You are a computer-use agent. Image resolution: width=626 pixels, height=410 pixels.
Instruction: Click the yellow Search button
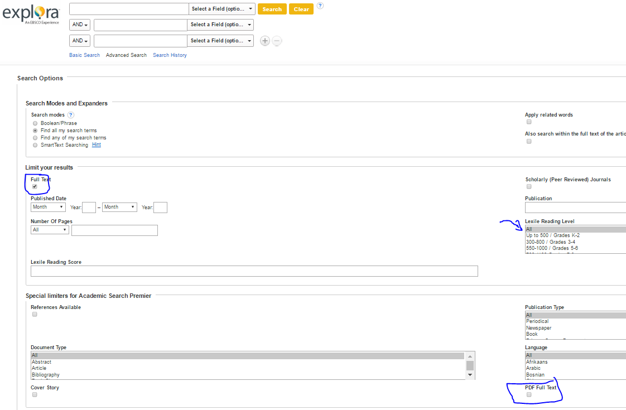pyautogui.click(x=272, y=9)
